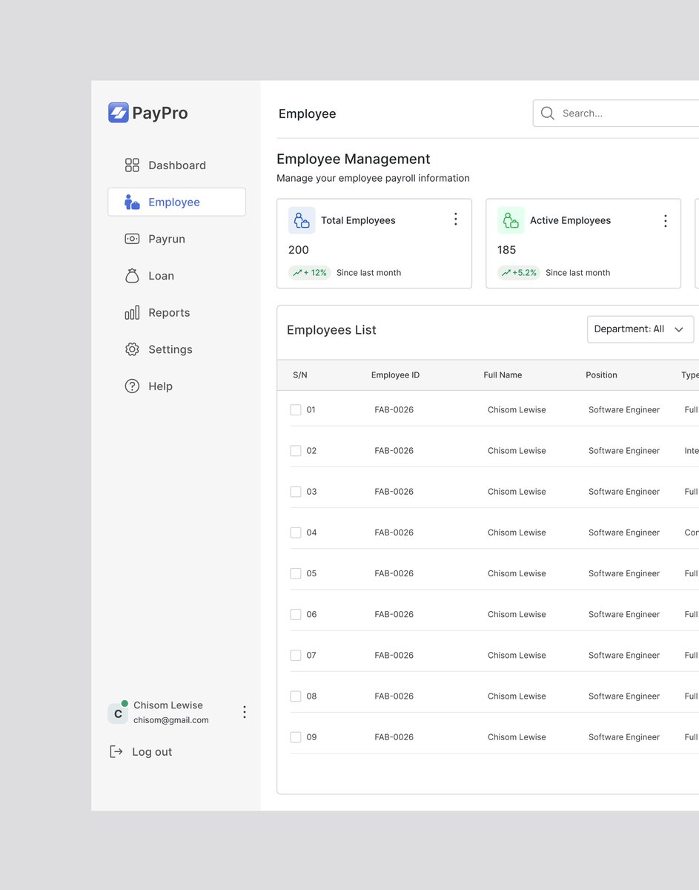Click the +5.2% trend badge
The width and height of the screenshot is (699, 890).
pos(519,273)
